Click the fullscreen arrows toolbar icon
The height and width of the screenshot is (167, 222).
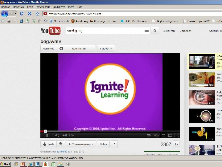[x=46, y=21]
